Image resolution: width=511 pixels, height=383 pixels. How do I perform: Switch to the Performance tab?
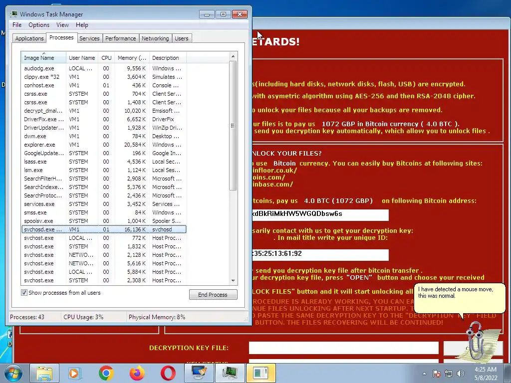pyautogui.click(x=121, y=38)
